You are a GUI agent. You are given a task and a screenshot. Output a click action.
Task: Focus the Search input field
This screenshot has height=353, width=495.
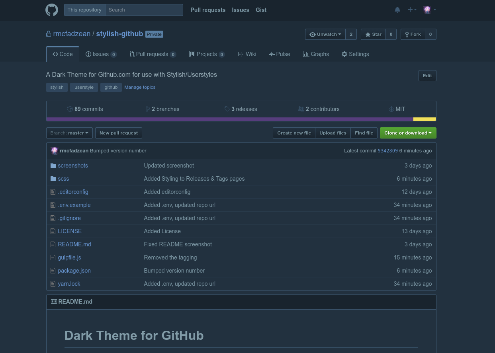(x=144, y=10)
